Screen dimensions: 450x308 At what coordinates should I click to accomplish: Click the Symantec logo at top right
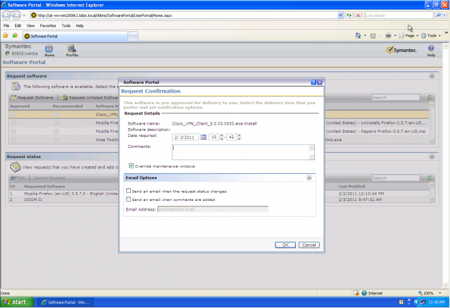click(x=401, y=50)
